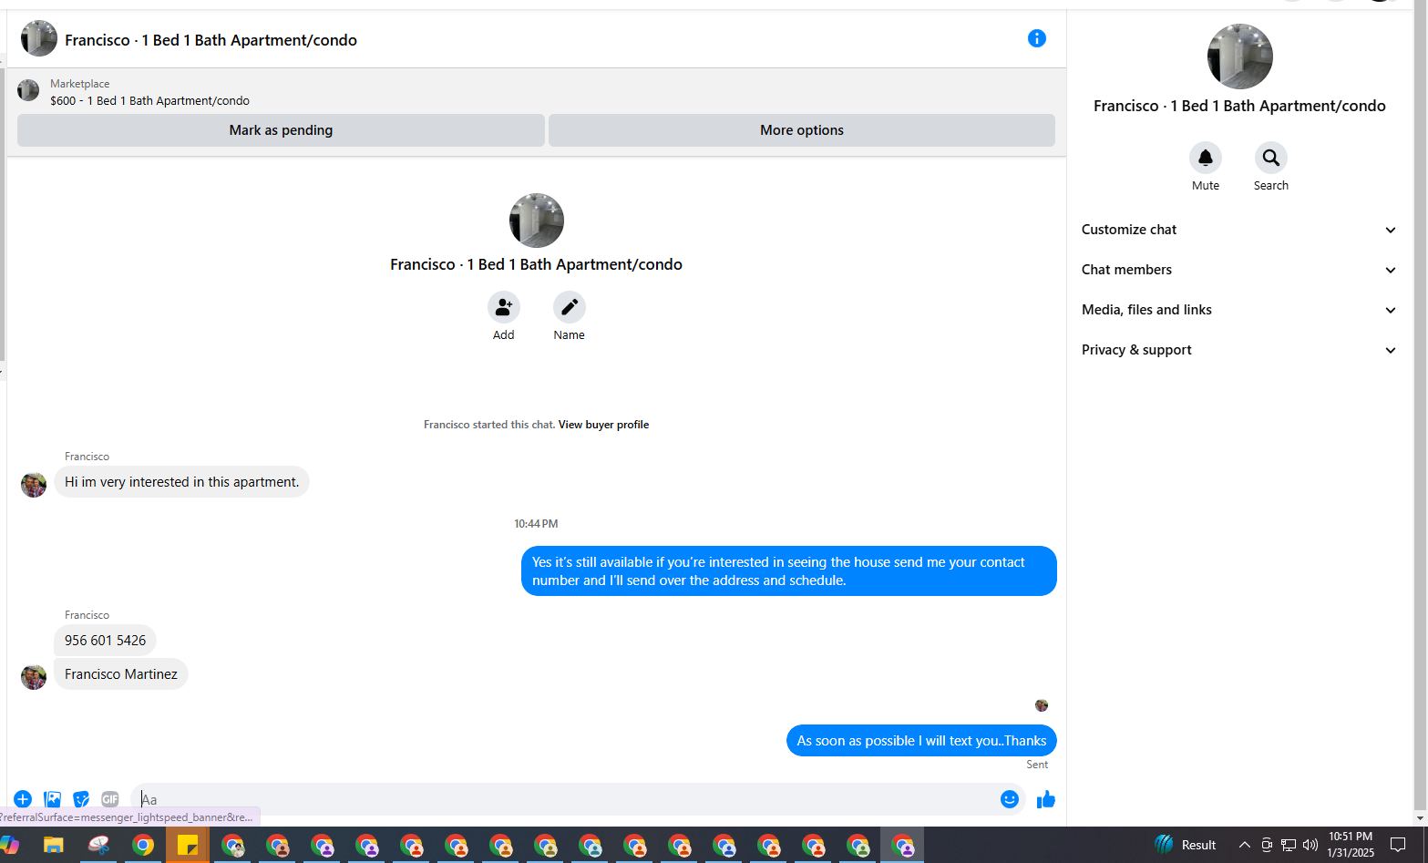Open the chat header profile picture

39,39
